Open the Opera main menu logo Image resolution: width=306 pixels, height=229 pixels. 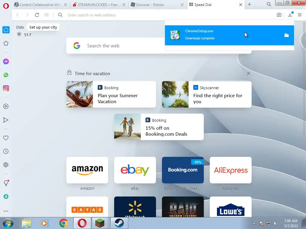click(x=6, y=6)
